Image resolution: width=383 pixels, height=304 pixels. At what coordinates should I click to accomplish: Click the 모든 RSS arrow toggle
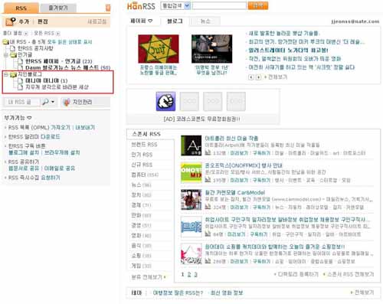[58, 34]
